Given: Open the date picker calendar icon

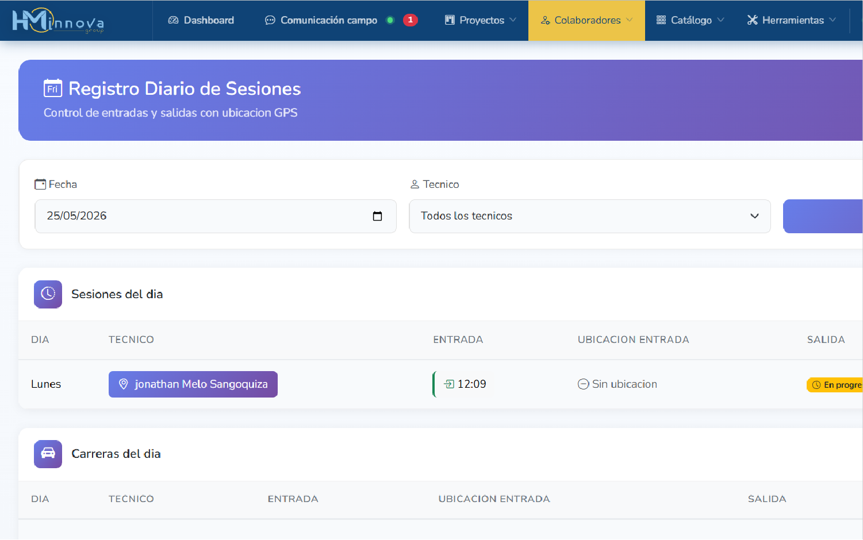Looking at the screenshot, I should pos(377,216).
